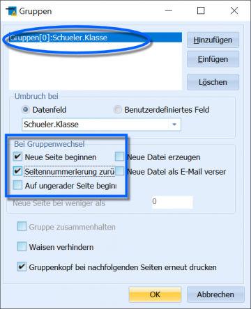Maximize the Gruppen dialog window
This screenshot has height=309, width=251.
pyautogui.click(x=201, y=10)
